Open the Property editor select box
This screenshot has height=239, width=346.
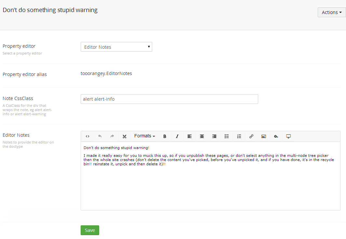[116, 47]
